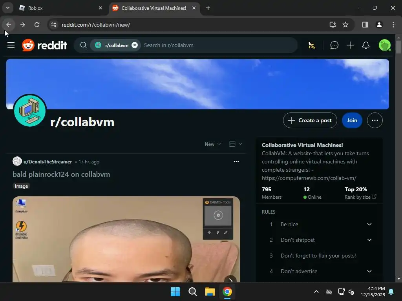The width and height of the screenshot is (402, 301).
Task: Open the OneDrive cloud tray icon
Action: pyautogui.click(x=329, y=292)
